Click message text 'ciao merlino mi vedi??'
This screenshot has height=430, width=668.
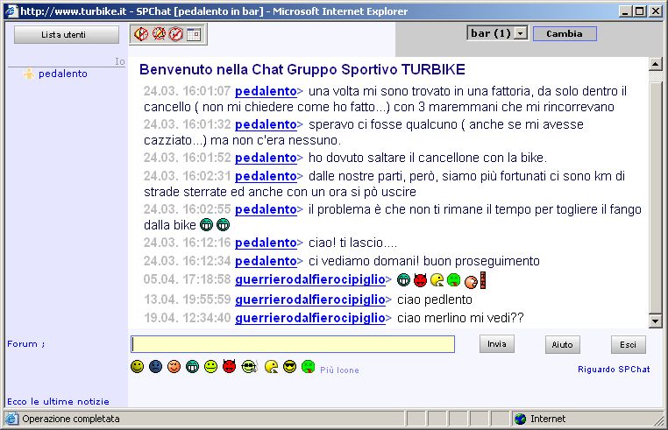tap(460, 318)
